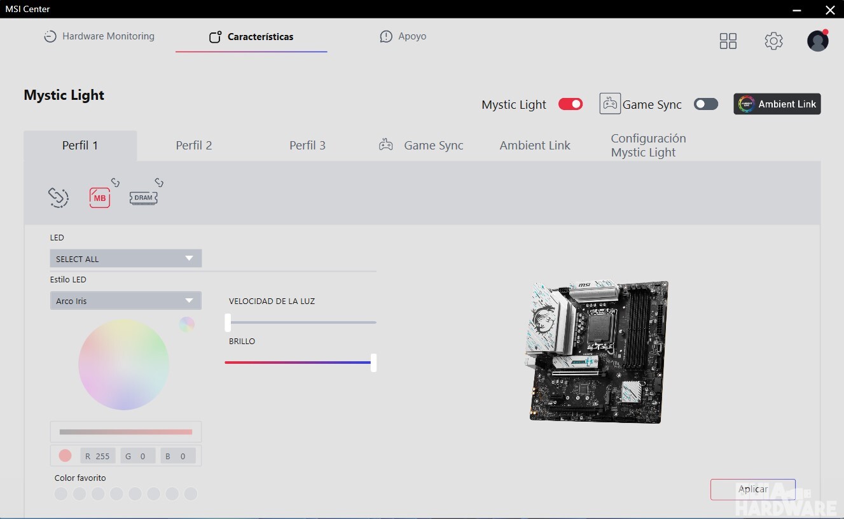Click the R value field
Image resolution: width=844 pixels, height=519 pixels.
[98, 456]
